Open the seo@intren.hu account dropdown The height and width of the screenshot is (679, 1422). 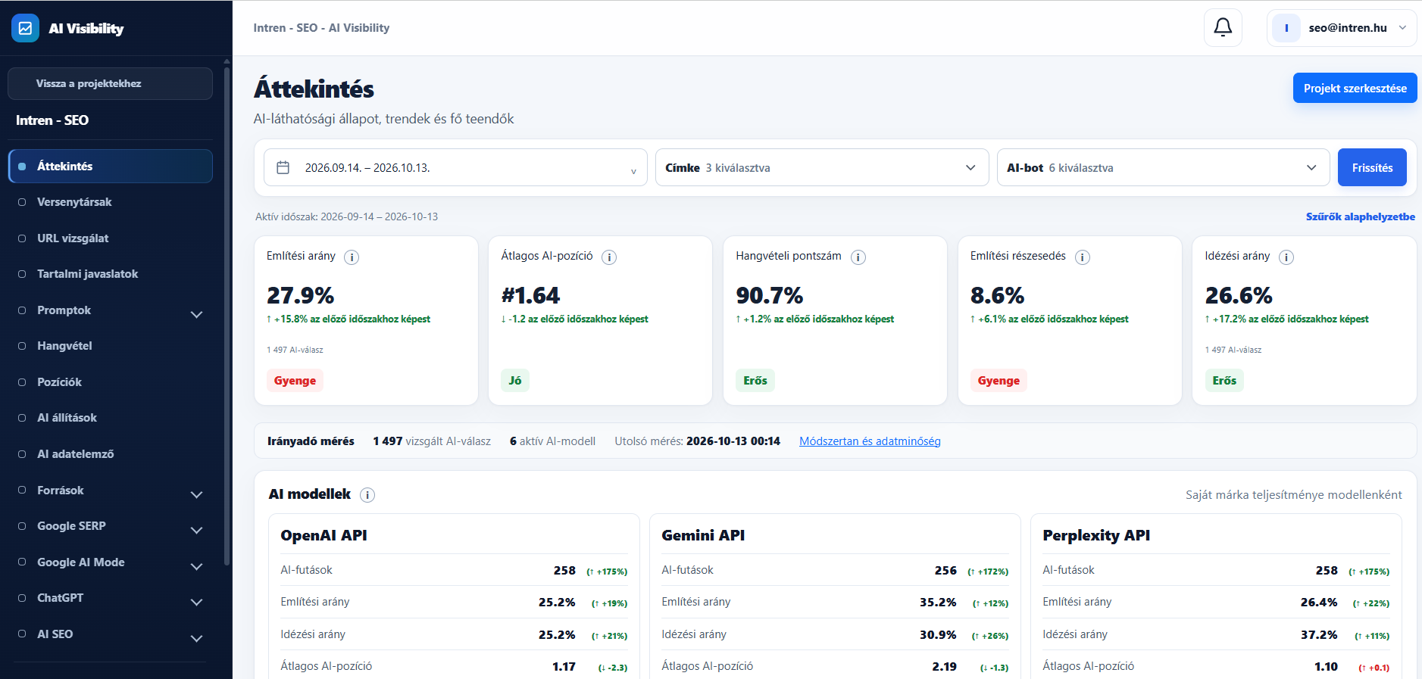click(1342, 28)
